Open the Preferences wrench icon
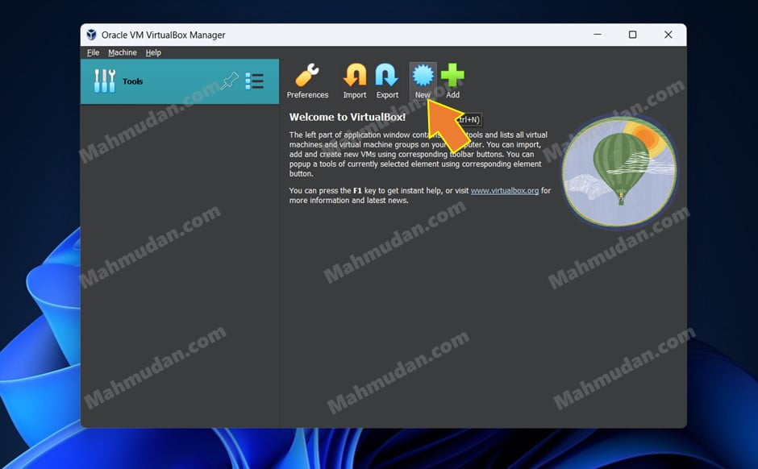 [307, 77]
